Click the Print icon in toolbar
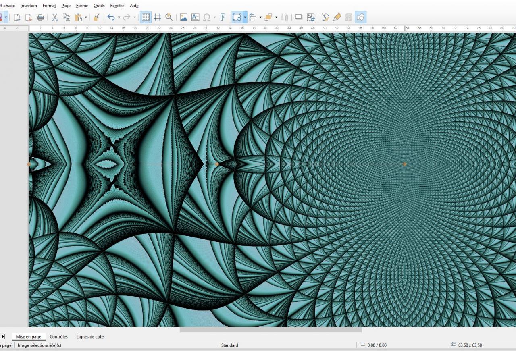This screenshot has width=516, height=351. pos(40,17)
